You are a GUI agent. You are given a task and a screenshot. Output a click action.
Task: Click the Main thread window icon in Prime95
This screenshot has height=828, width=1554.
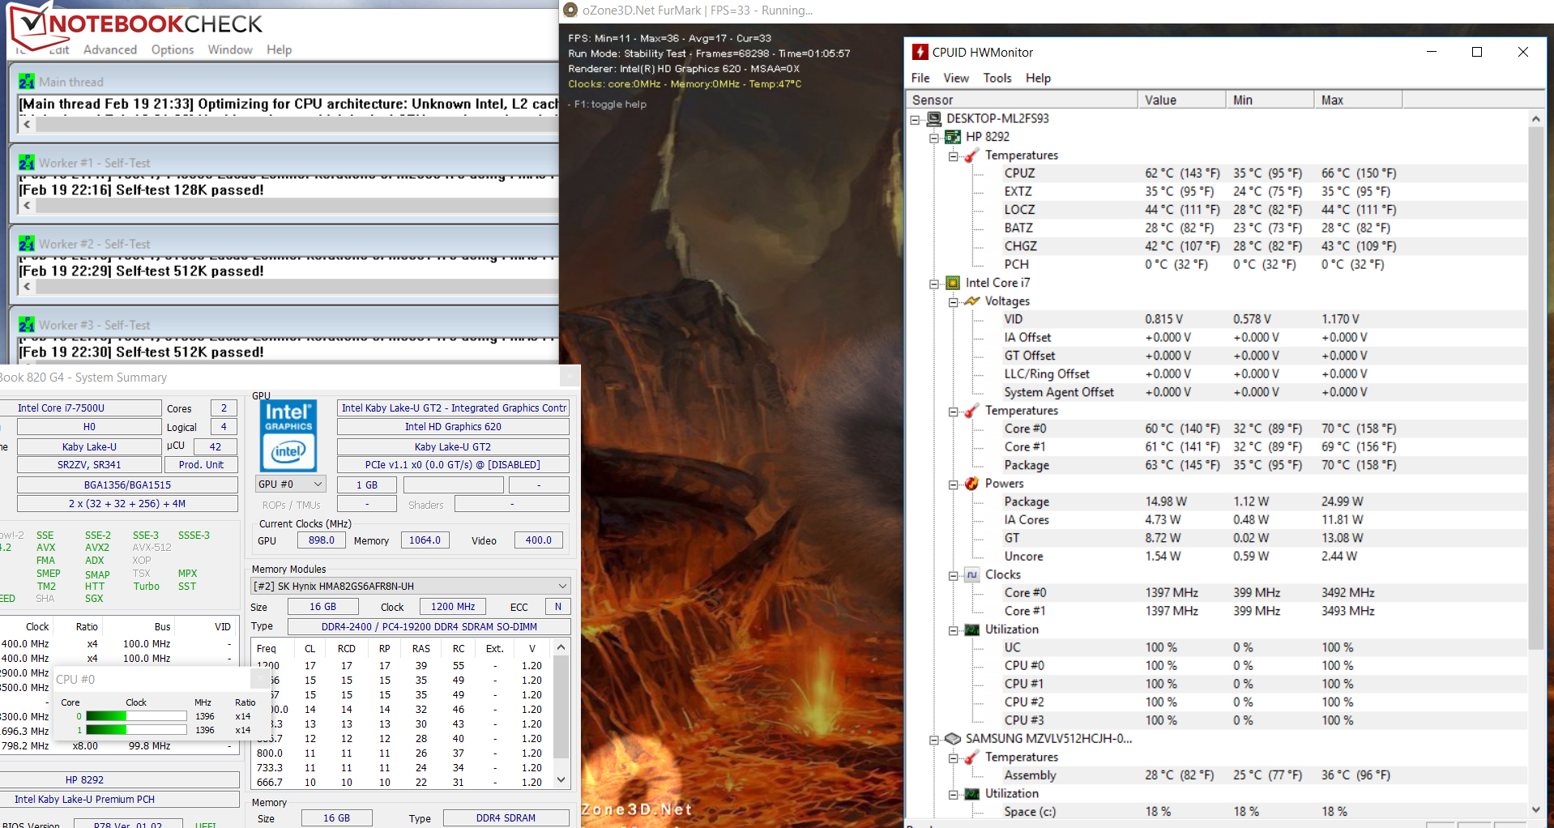[x=27, y=82]
